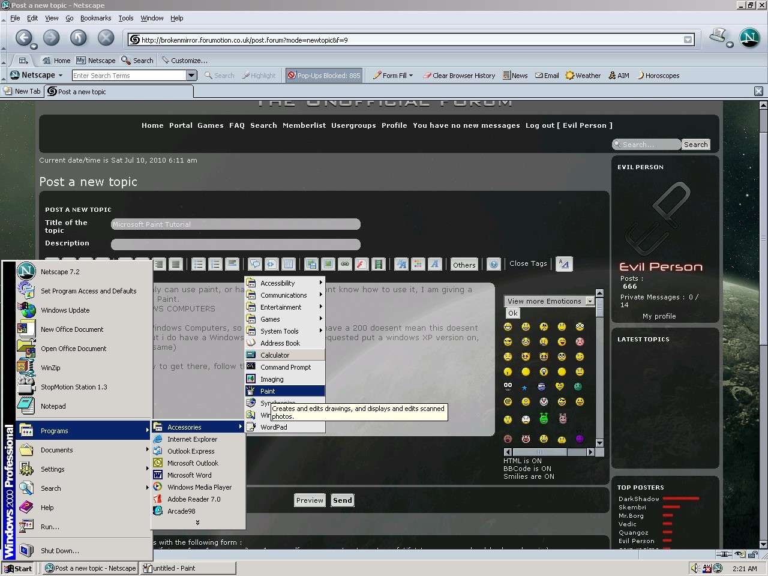Open Microsoft Word from Programs menu
Viewport: 768px width, 576px height.
point(198,475)
